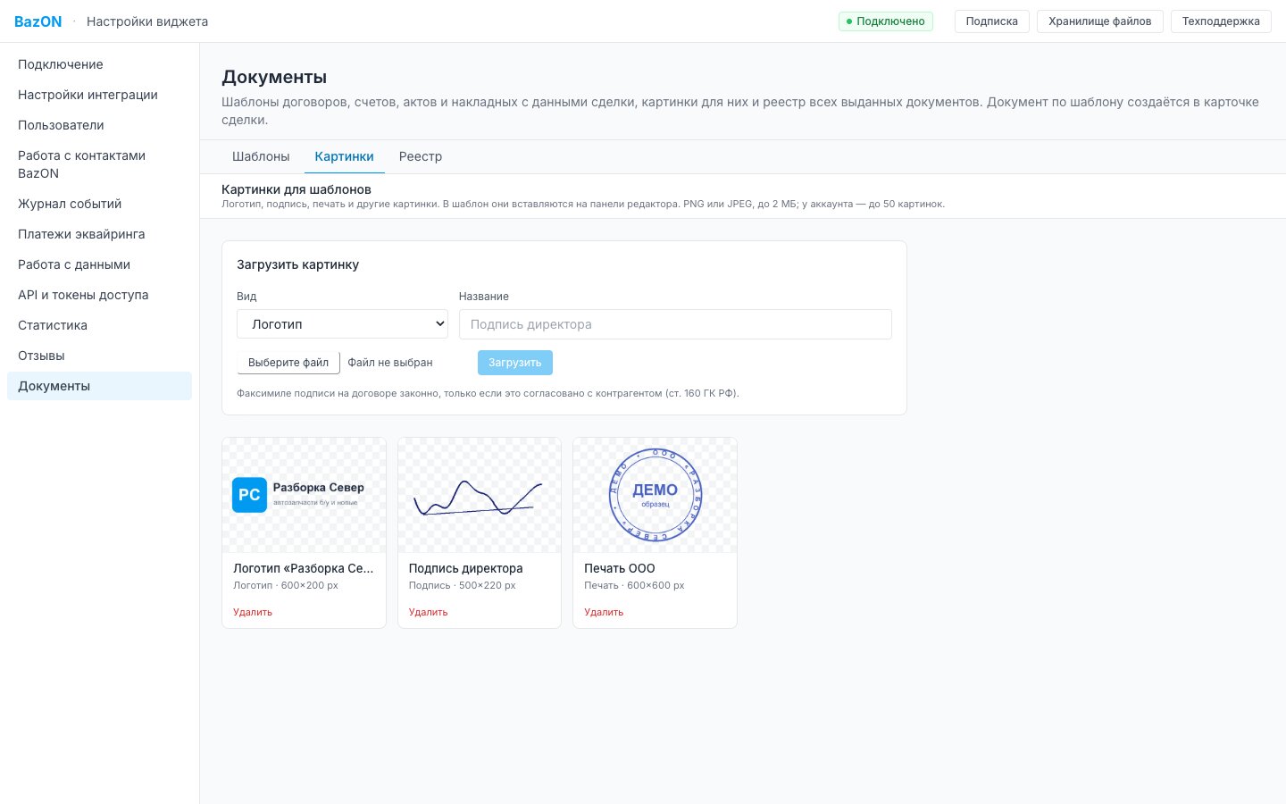Contact Техподдержка
The height and width of the screenshot is (804, 1286).
point(1221,21)
